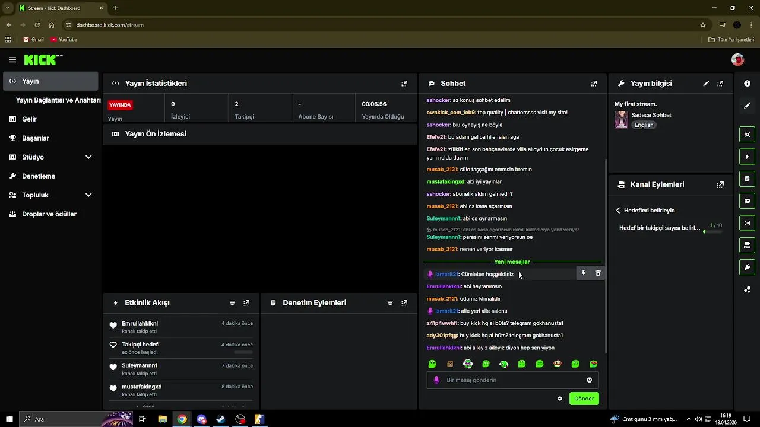760x427 pixels.
Task: Open the Windows Start menu
Action: coord(9,419)
